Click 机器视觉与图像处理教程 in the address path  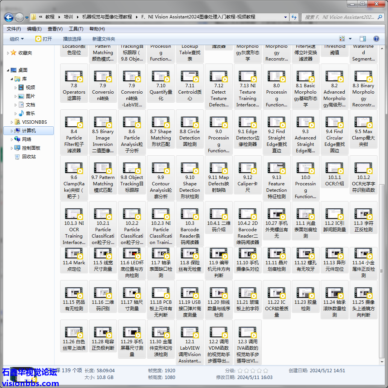(107, 17)
